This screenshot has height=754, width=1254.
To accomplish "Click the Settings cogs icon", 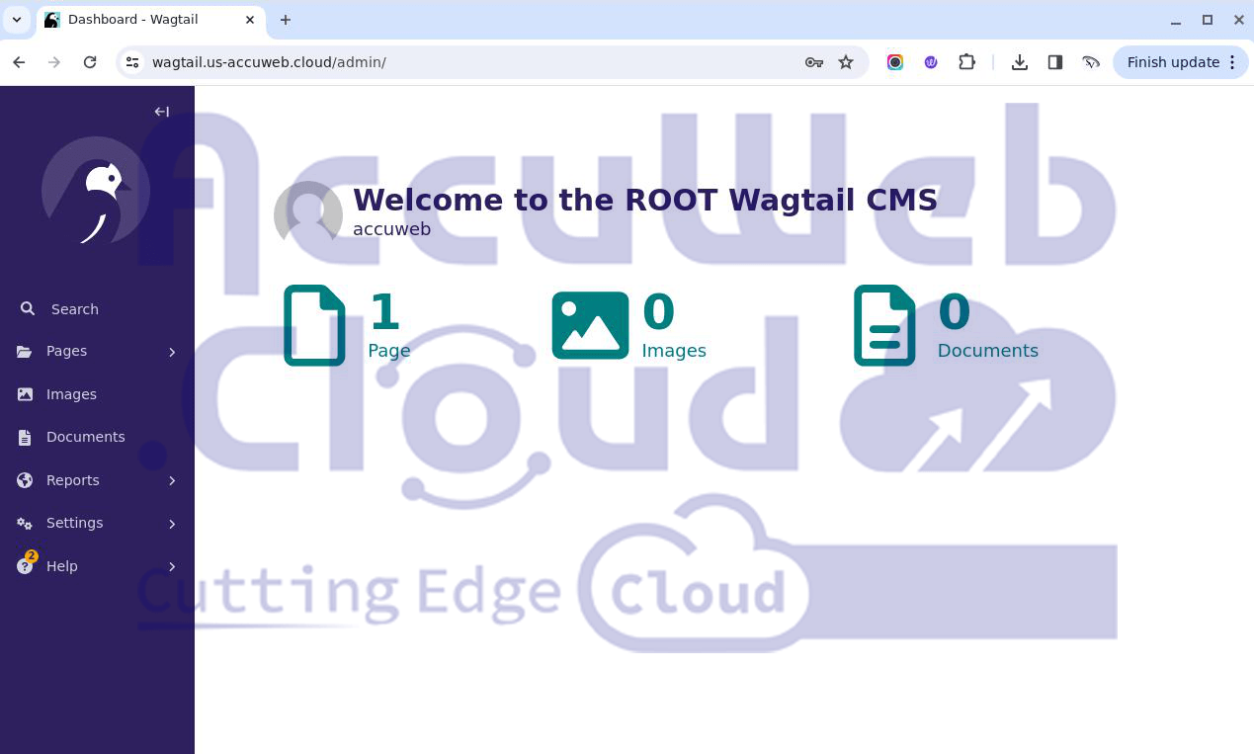I will [26, 523].
